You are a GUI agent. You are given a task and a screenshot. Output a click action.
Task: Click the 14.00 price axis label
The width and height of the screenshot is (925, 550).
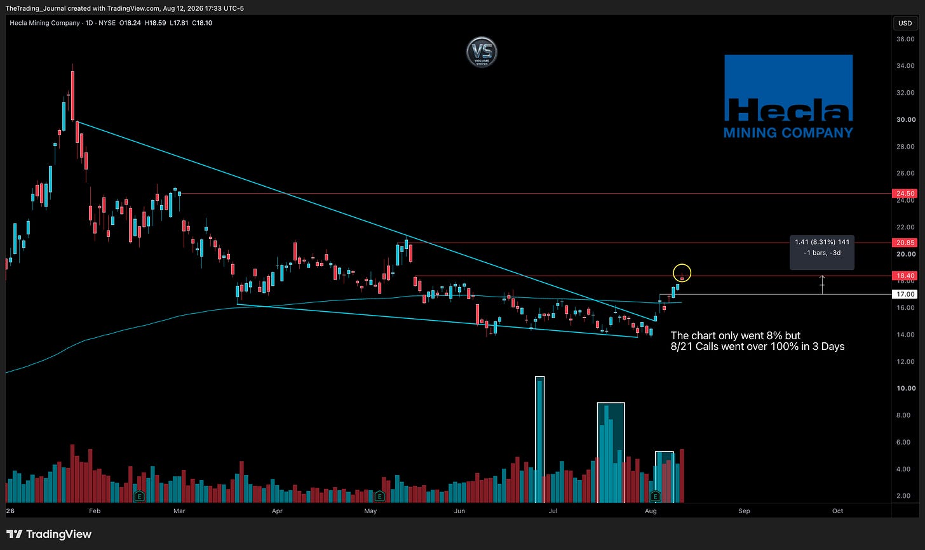point(905,335)
